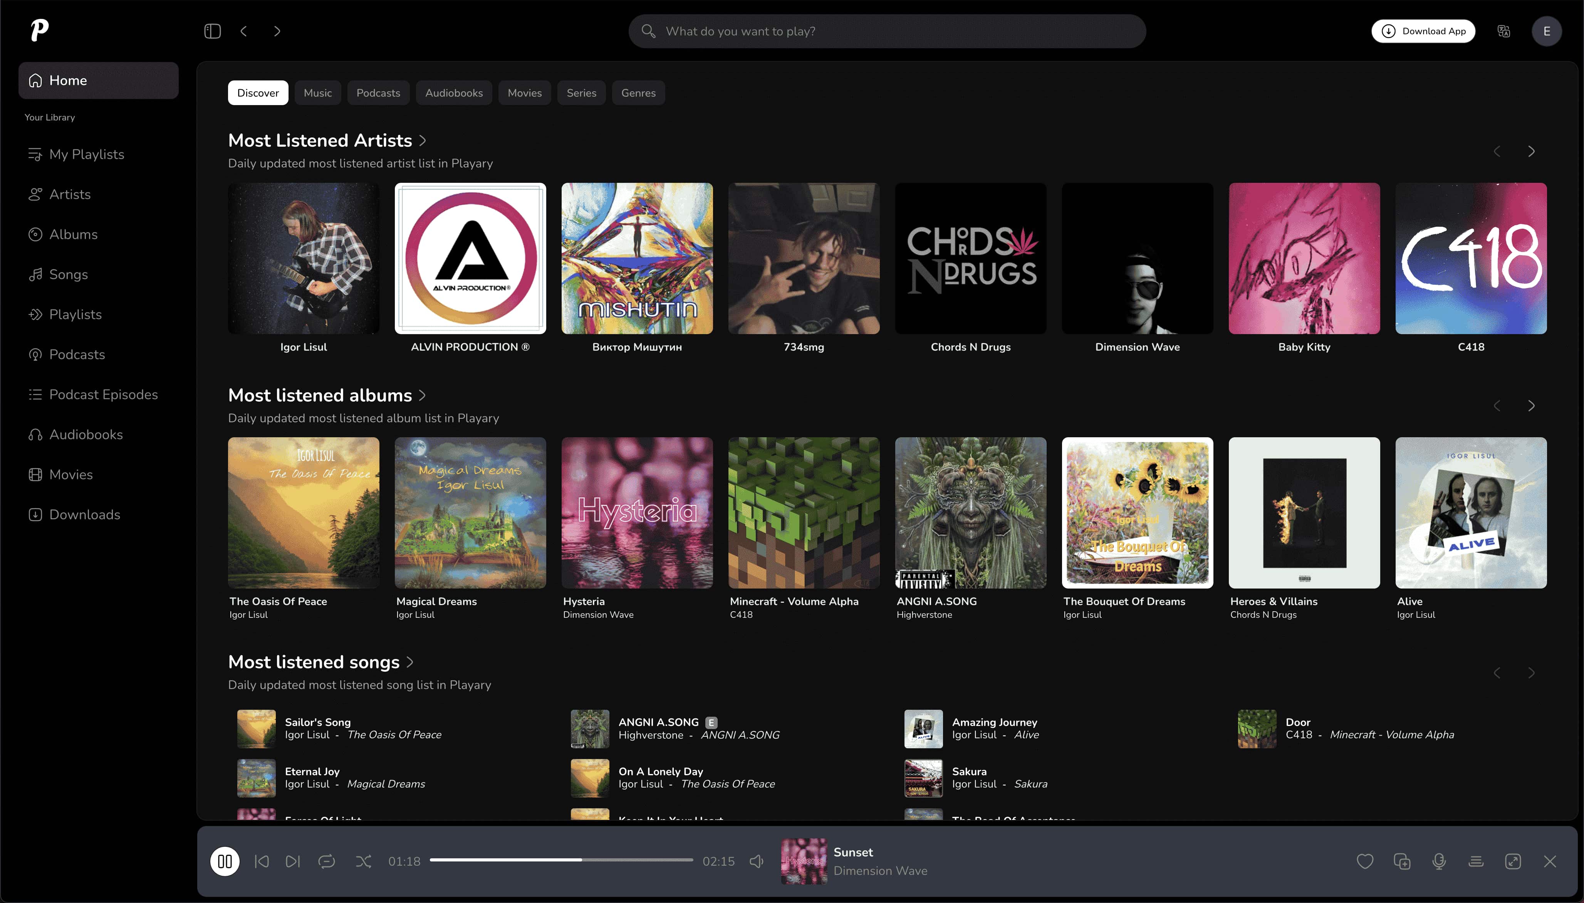Image resolution: width=1584 pixels, height=903 pixels.
Task: Expand Most Listened Artists section
Action: (x=327, y=140)
